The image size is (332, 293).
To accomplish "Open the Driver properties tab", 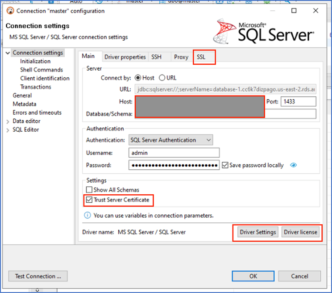I will pyautogui.click(x=125, y=57).
